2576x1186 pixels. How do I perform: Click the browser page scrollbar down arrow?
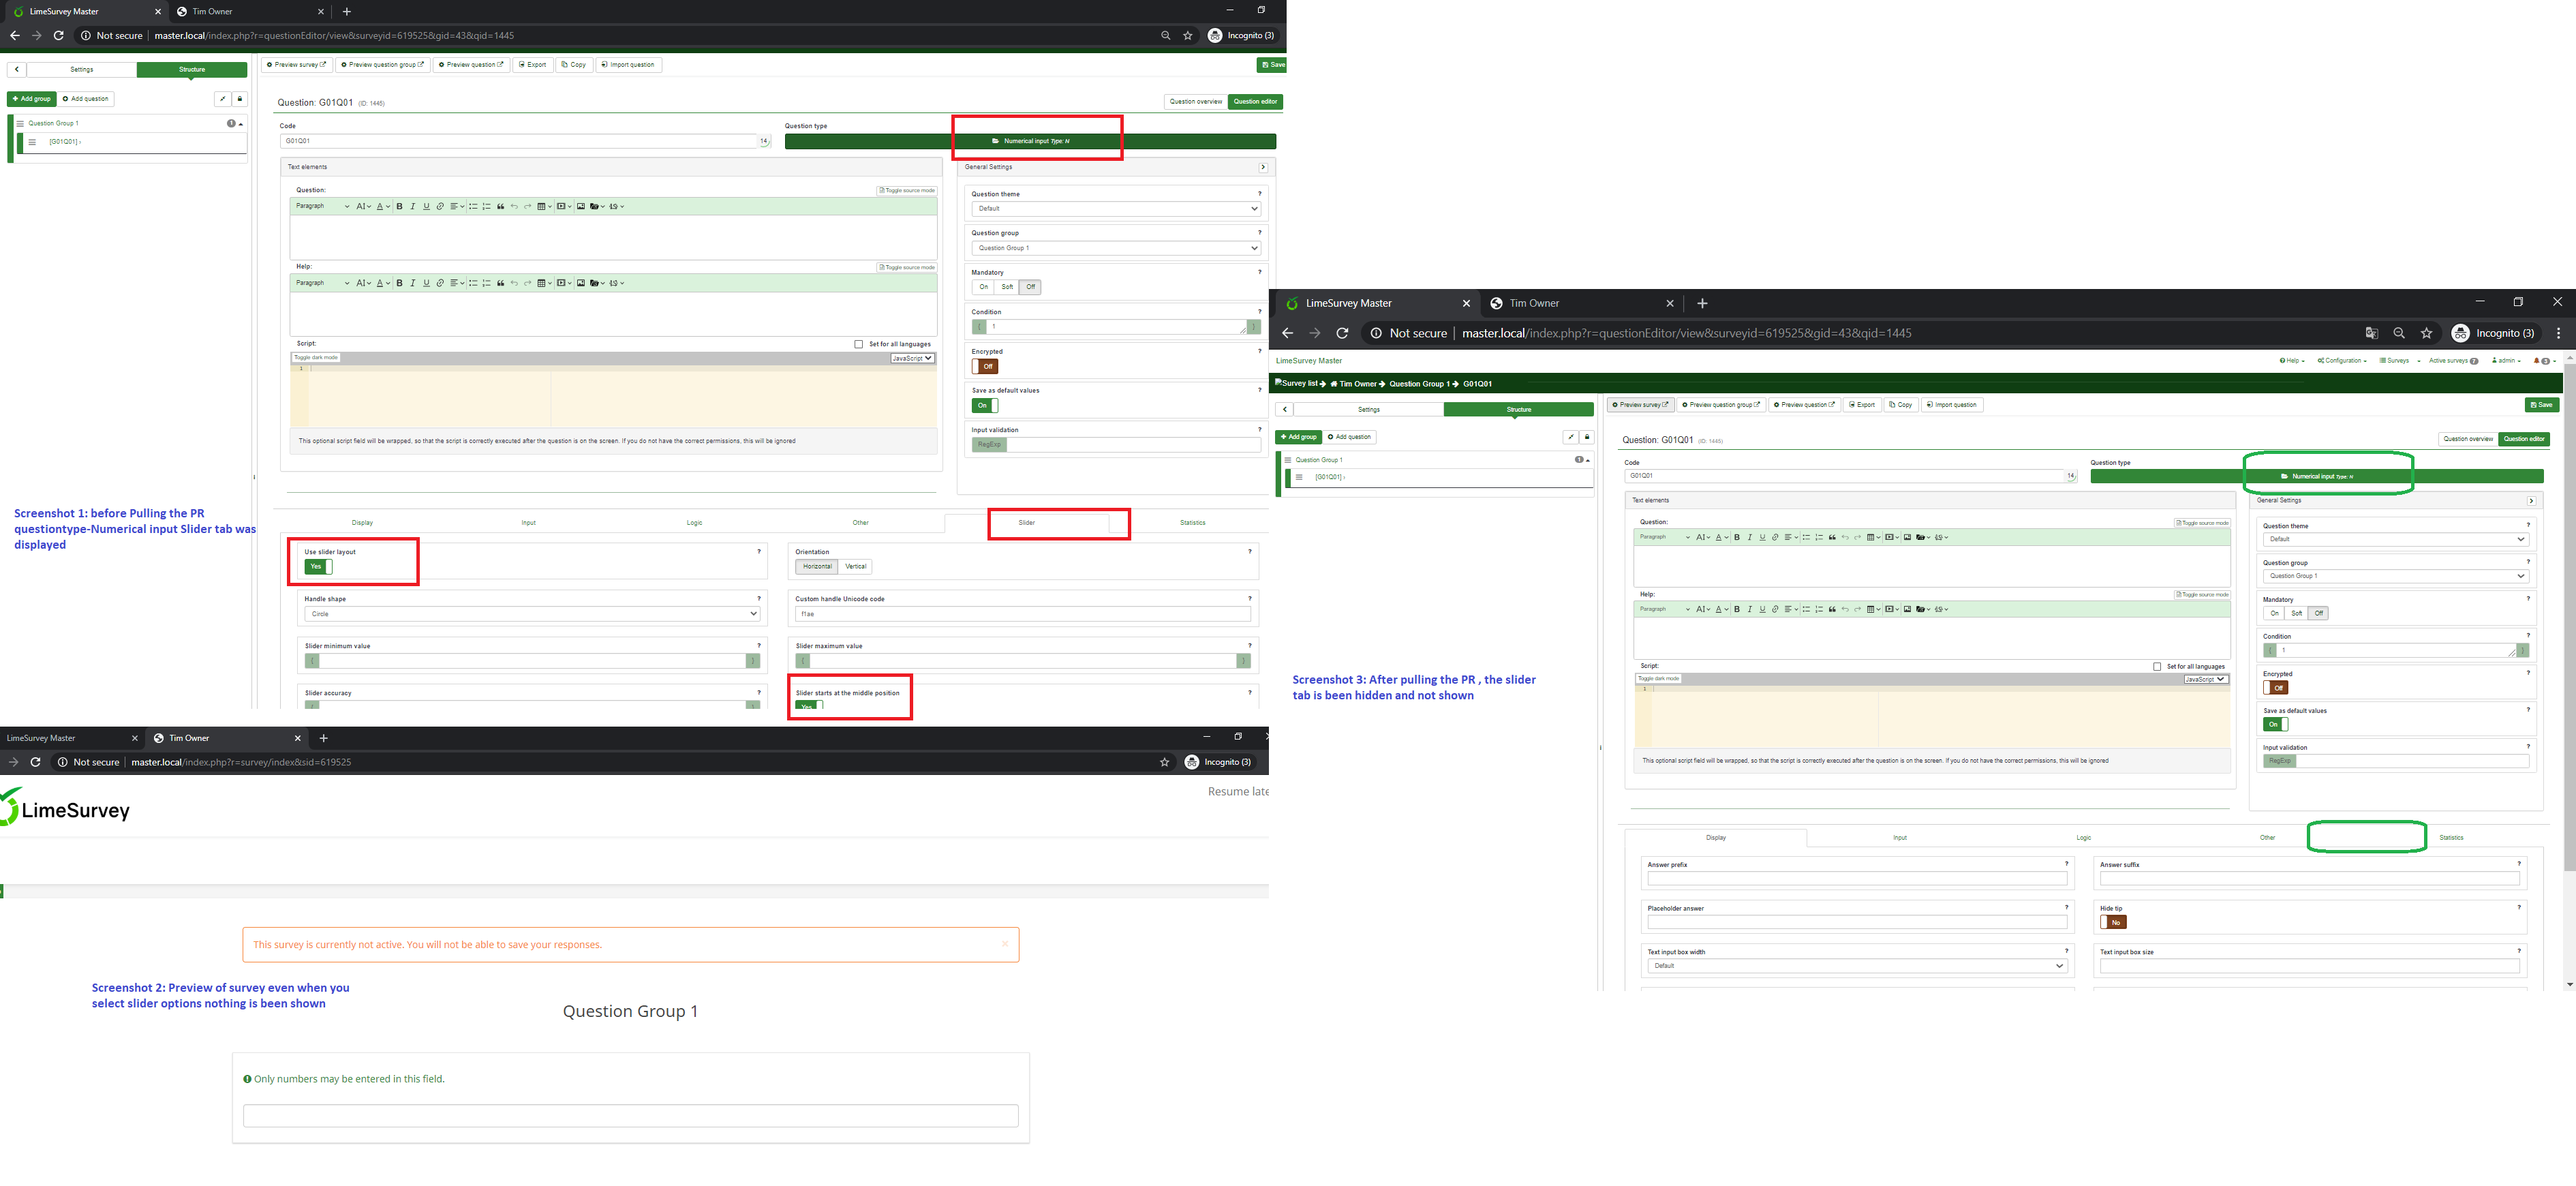(2569, 984)
